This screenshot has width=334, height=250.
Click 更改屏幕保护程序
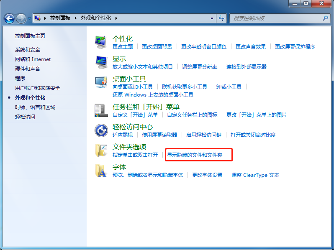[295, 46]
